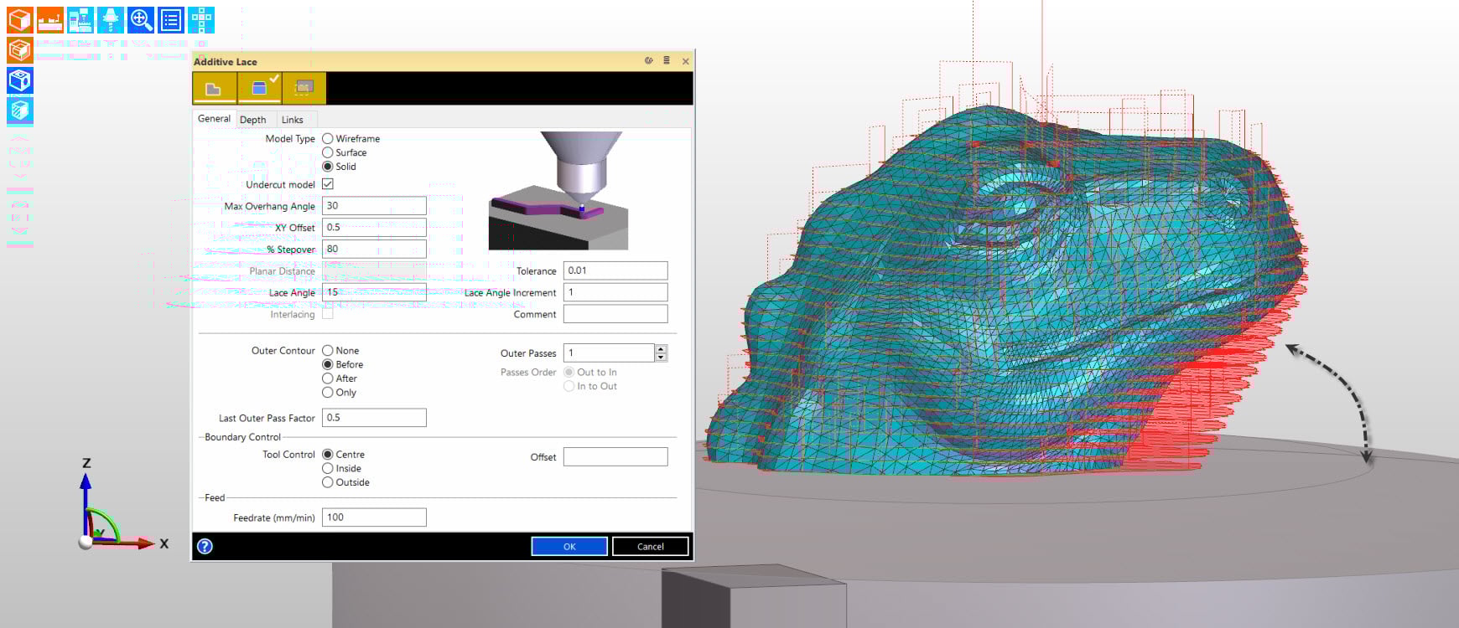Uncheck the Undercut model checkbox
The height and width of the screenshot is (628, 1459).
[328, 184]
